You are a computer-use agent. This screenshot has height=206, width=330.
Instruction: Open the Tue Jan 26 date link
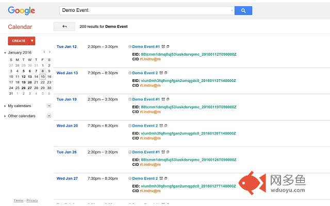(67, 152)
